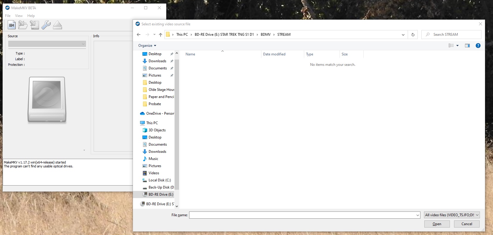Click the forward navigation arrow
The image size is (493, 235).
[147, 35]
